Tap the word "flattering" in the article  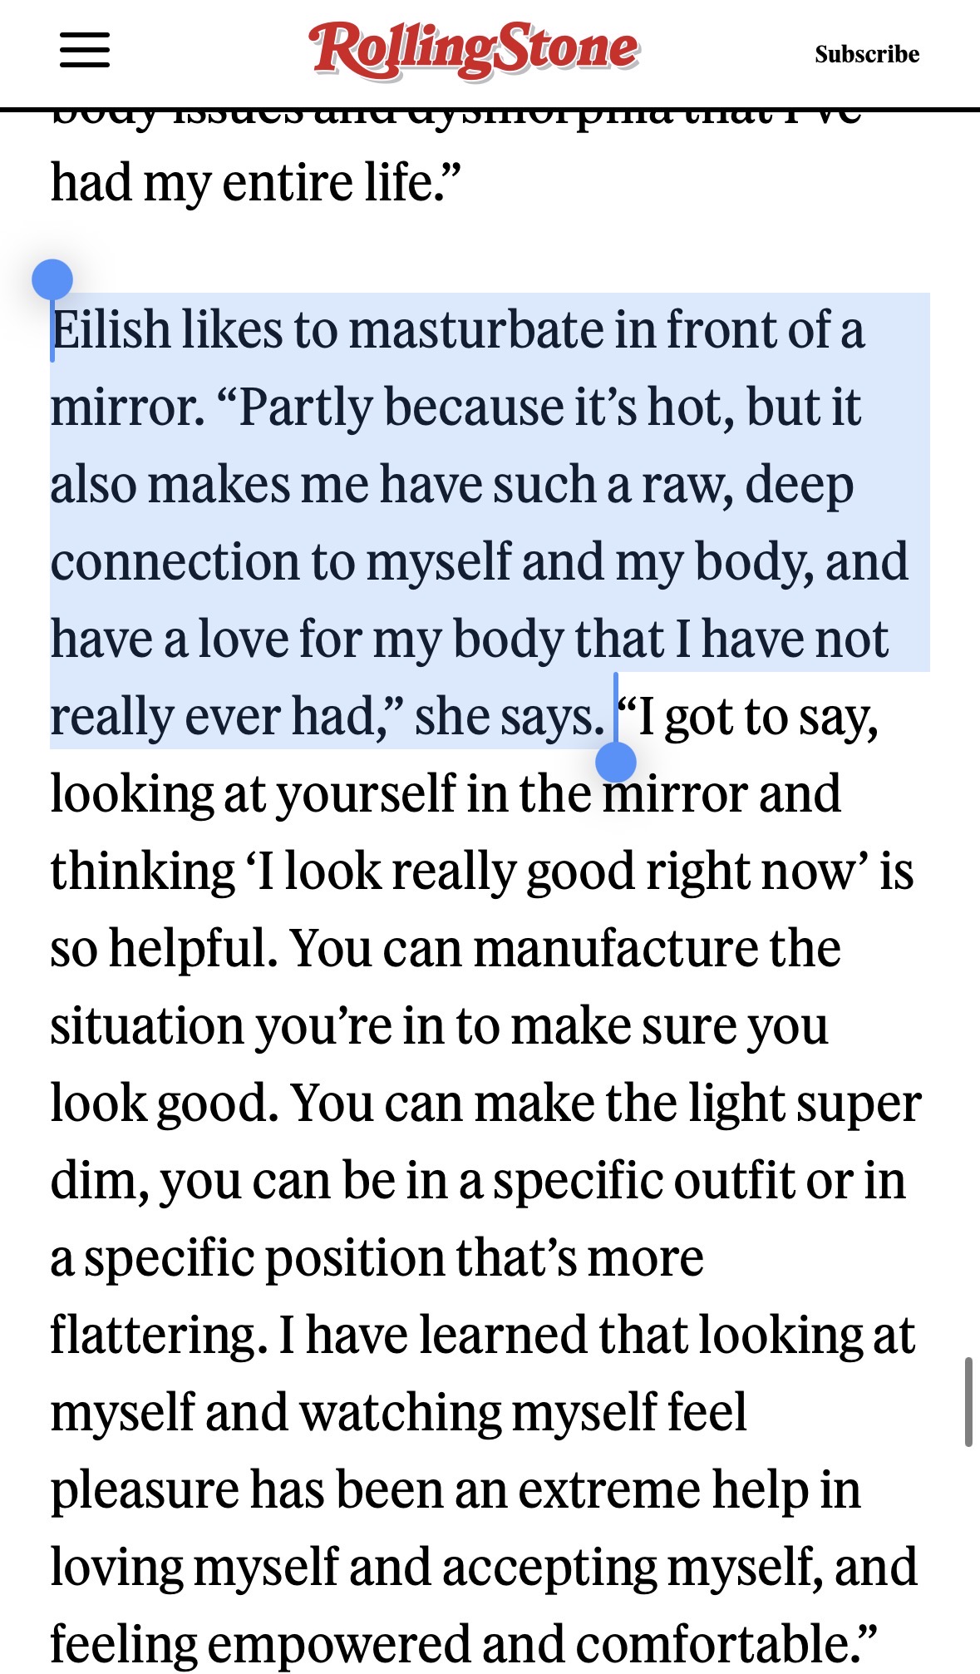153,1336
